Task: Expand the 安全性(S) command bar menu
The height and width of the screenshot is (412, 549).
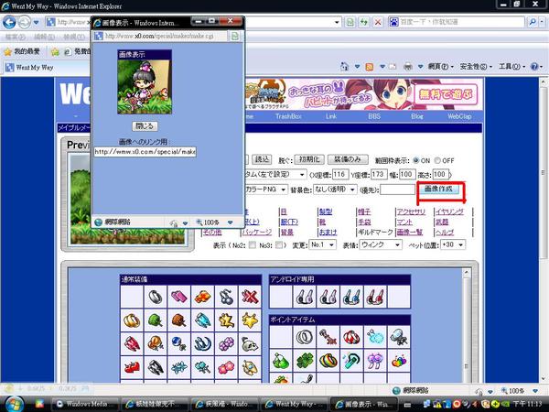Action: [476, 66]
